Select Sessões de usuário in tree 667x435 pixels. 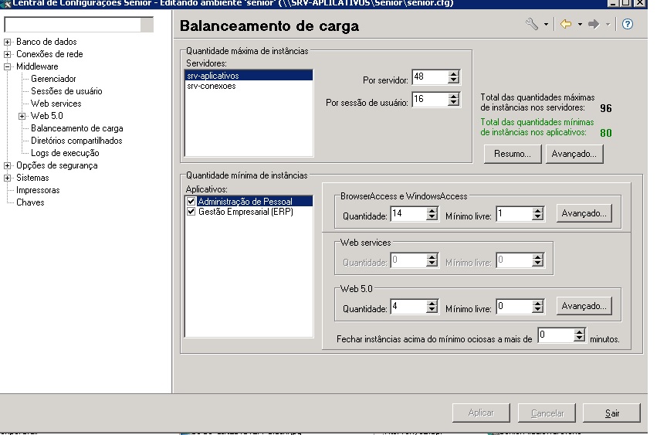(66, 91)
